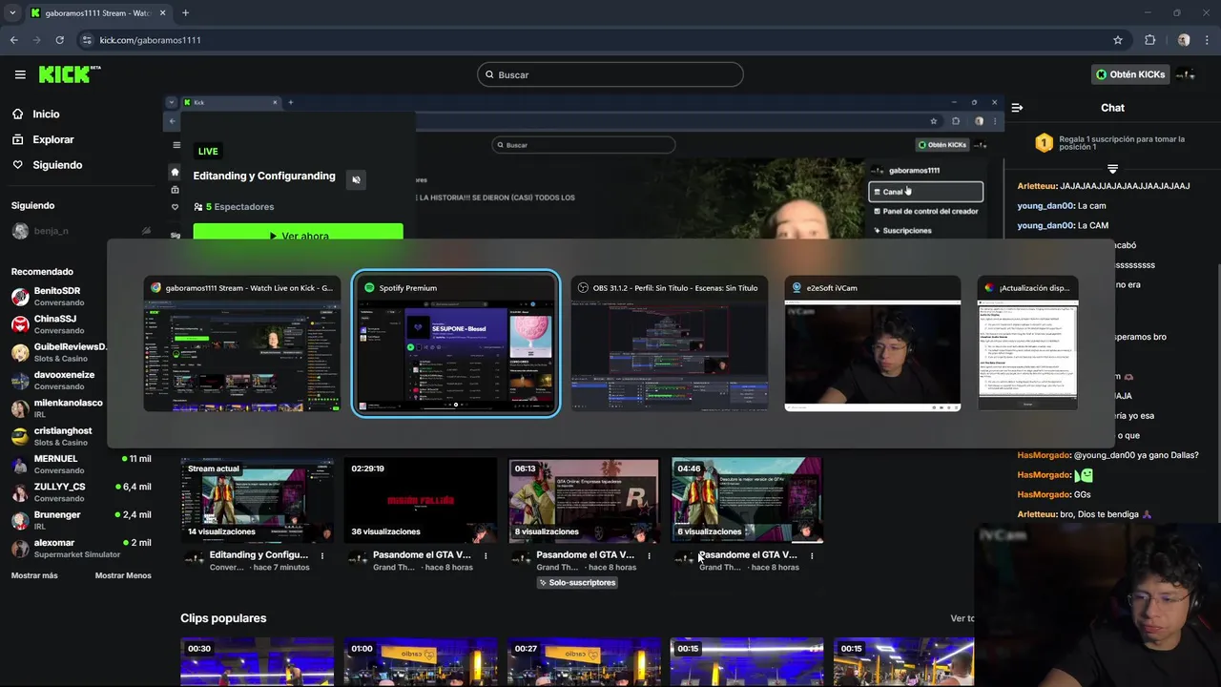Reload the page in Chrome
This screenshot has width=1221, height=687.
[59, 40]
